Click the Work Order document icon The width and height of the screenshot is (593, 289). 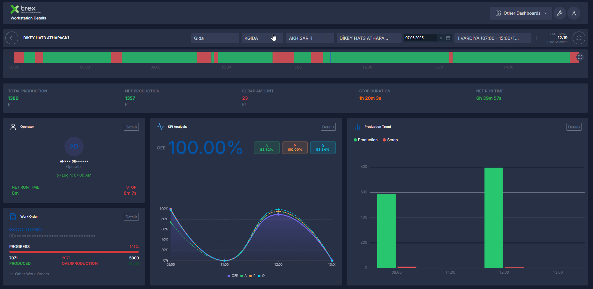(13, 217)
